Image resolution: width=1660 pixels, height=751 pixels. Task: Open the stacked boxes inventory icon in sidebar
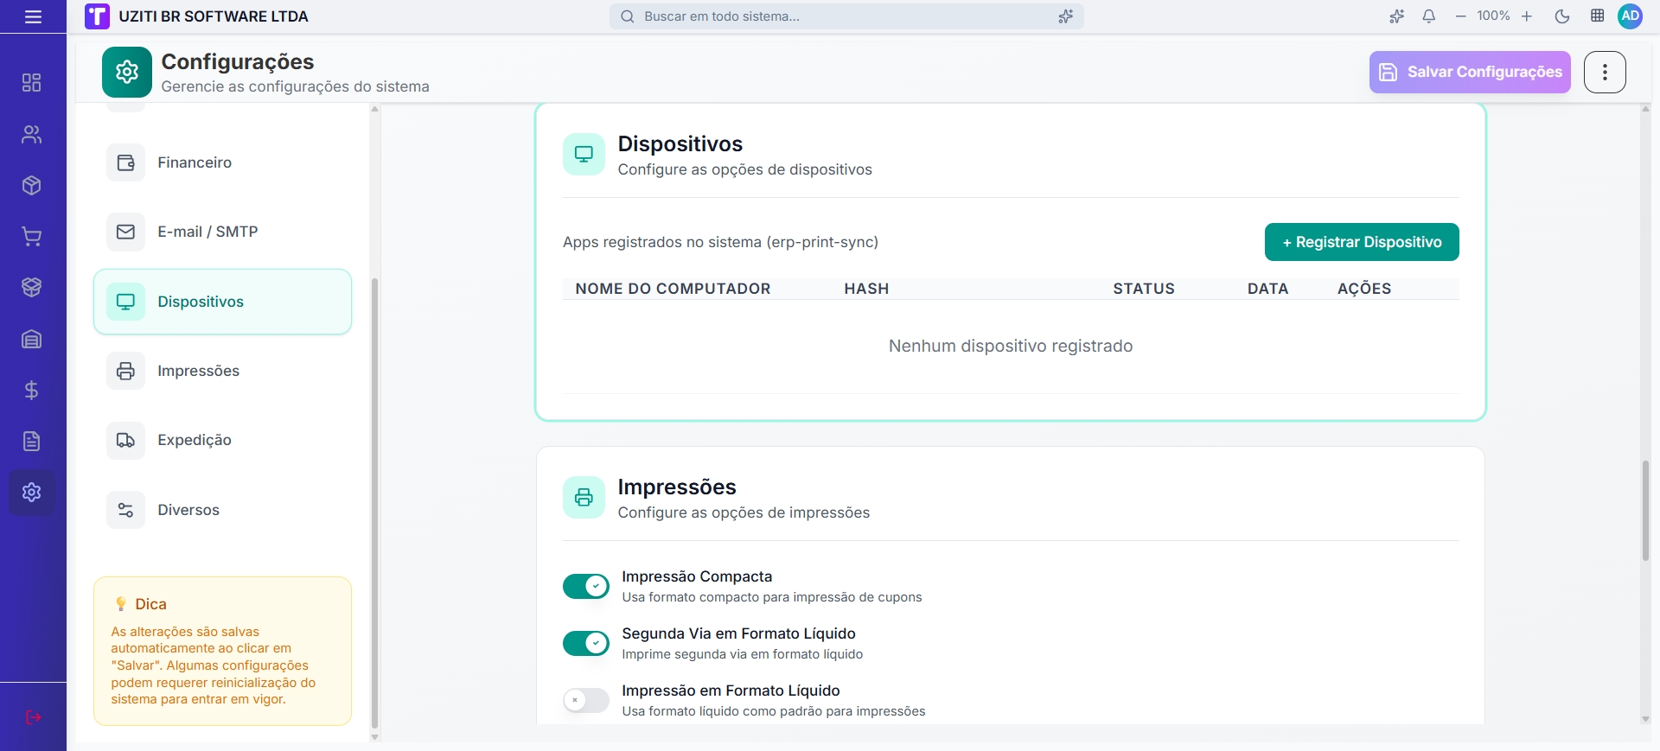pyautogui.click(x=32, y=288)
